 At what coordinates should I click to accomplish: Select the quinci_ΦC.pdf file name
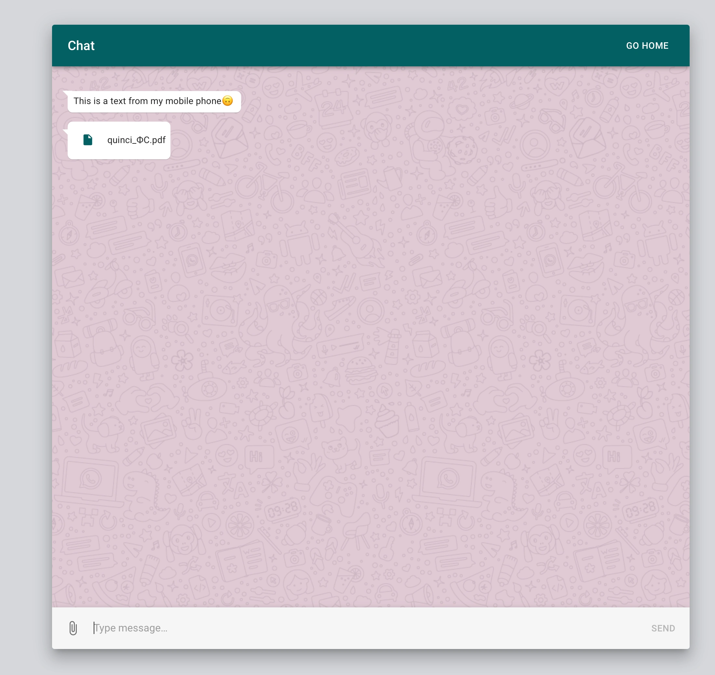pos(136,140)
